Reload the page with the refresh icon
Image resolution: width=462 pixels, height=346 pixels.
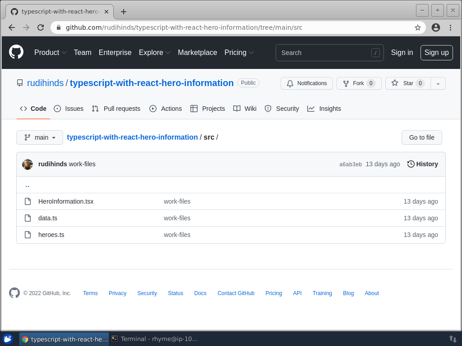point(41,27)
